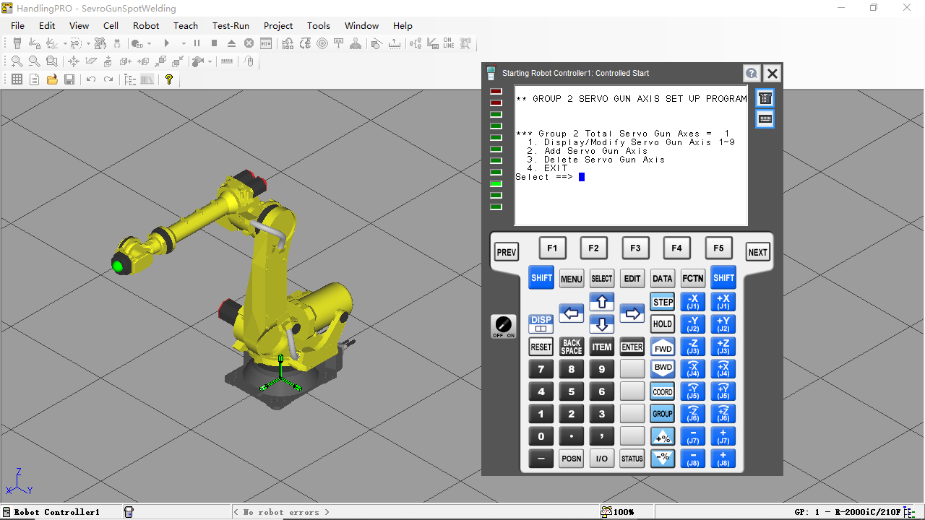
Task: Open the teach pendant from the toolbar
Action: tap(17, 43)
